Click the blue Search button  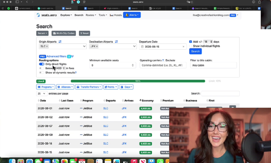[196, 51]
